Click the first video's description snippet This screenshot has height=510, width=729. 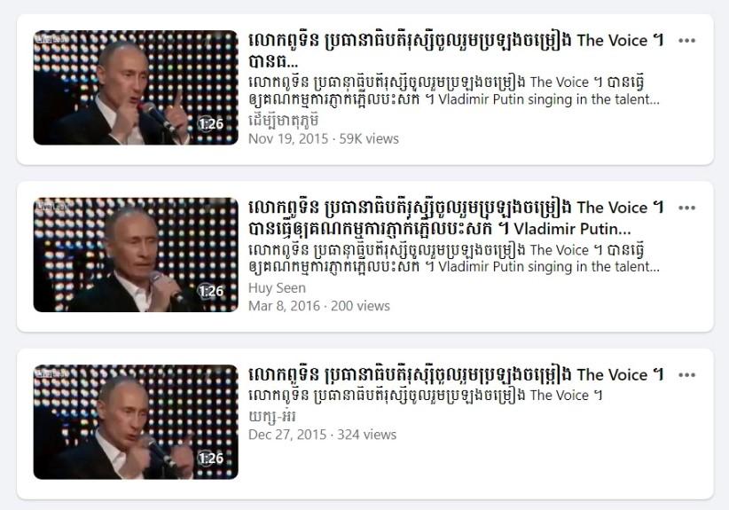pyautogui.click(x=454, y=90)
